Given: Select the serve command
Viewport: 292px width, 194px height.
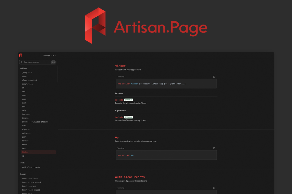Looking at the screenshot, I should (x=25, y=145).
